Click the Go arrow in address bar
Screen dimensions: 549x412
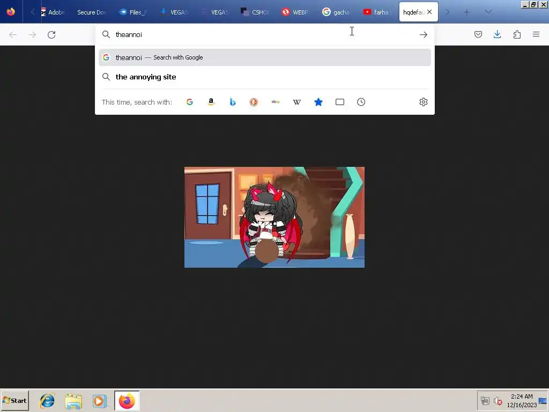[x=424, y=34]
